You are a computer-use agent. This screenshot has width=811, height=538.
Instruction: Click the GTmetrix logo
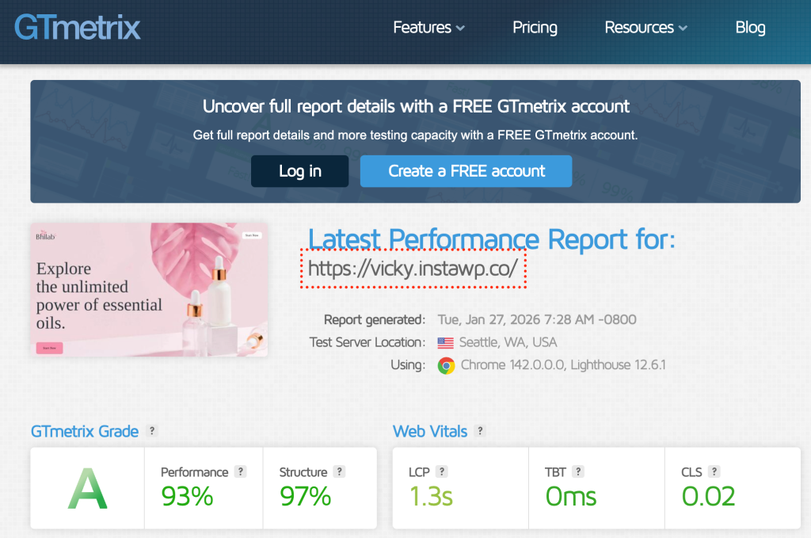click(77, 26)
